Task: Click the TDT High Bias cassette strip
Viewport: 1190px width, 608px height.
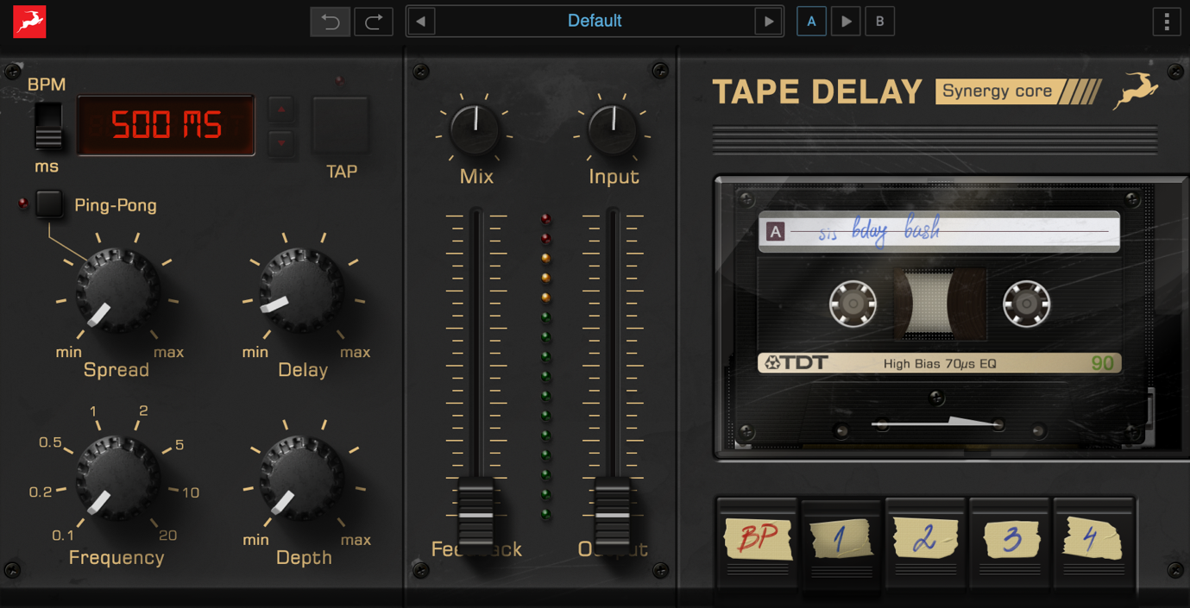Action: [x=940, y=363]
